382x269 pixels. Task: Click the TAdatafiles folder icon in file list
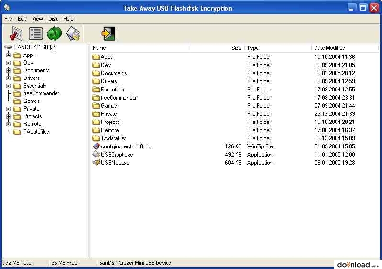[x=96, y=138]
